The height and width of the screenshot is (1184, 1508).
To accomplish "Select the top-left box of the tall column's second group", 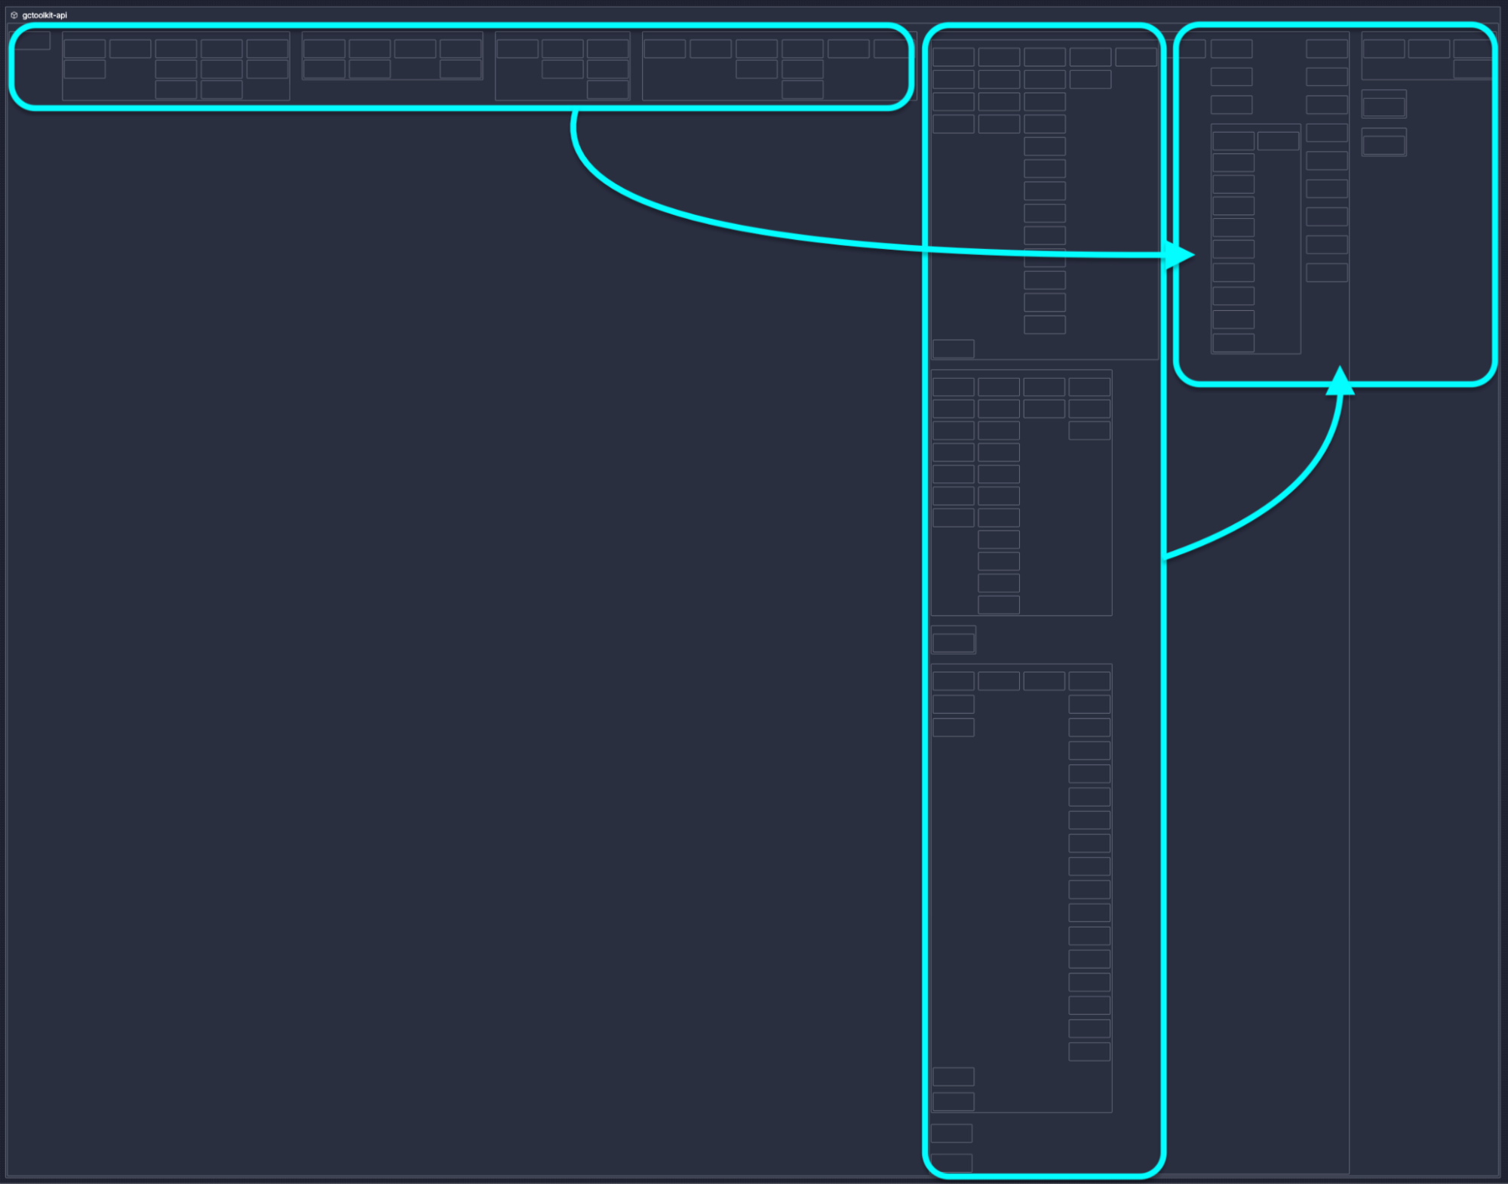I will 954,387.
